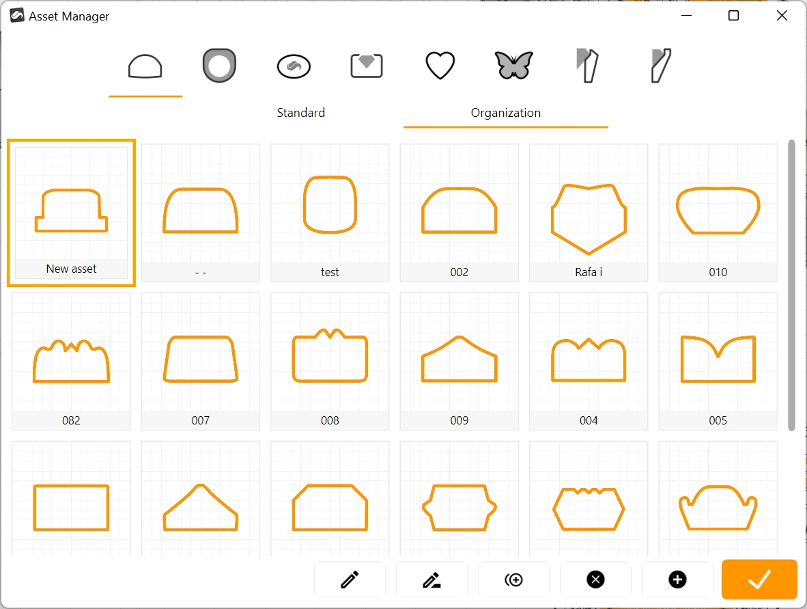The width and height of the screenshot is (807, 609).
Task: Select the "Rafa i" asset thumbnail
Action: 589,213
